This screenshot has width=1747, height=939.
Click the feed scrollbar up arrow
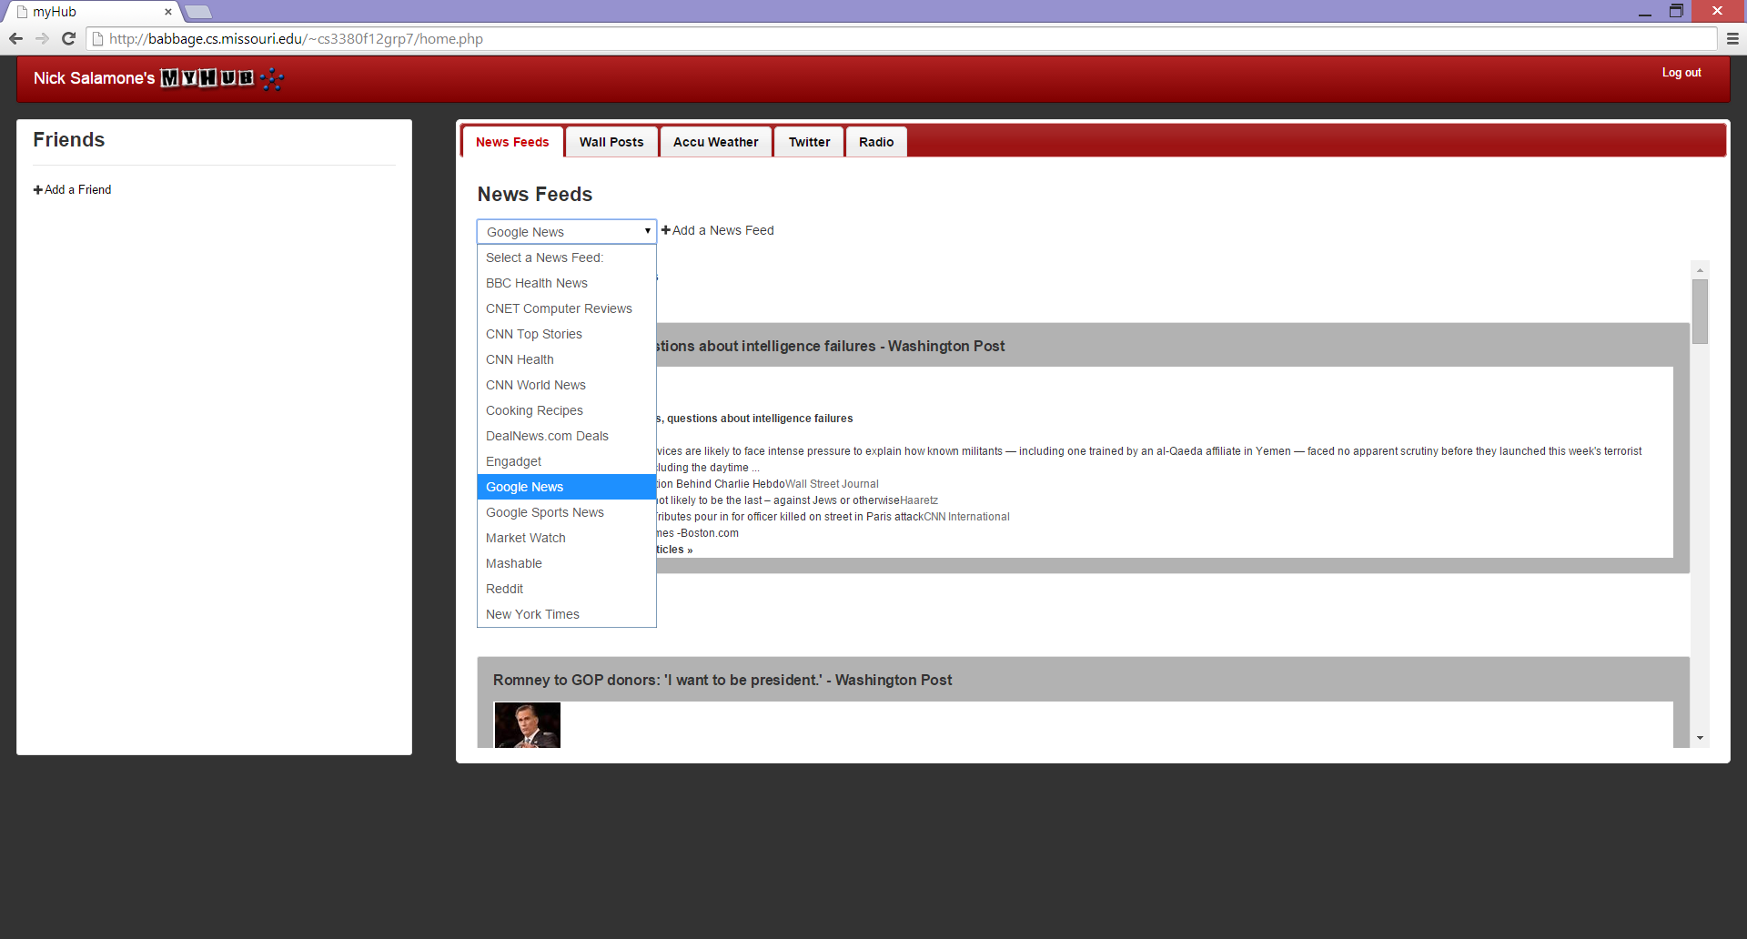(1700, 269)
